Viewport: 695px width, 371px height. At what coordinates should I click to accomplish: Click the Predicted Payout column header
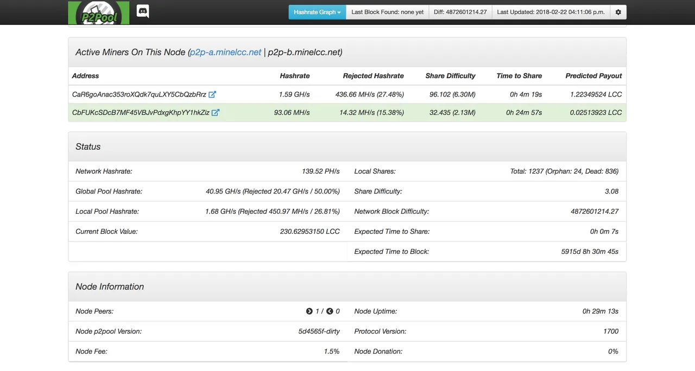point(593,76)
